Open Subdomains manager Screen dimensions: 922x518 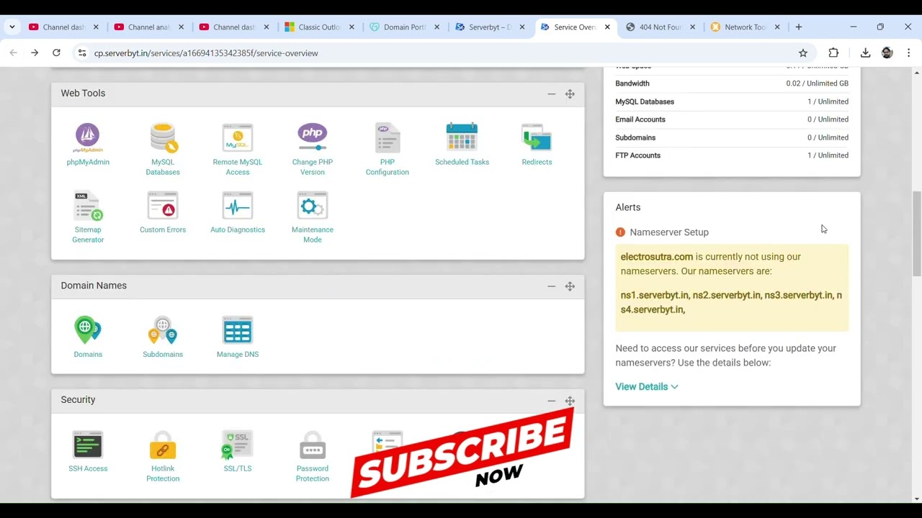(x=163, y=337)
